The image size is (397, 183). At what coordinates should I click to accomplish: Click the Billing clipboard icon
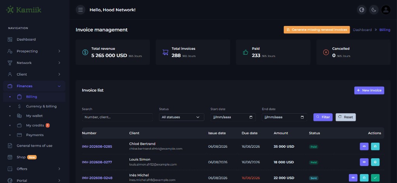[19, 97]
